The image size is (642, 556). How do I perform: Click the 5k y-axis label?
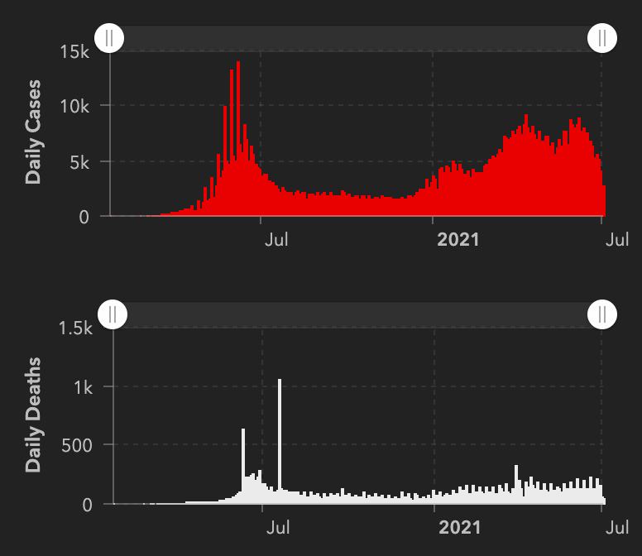(80, 162)
